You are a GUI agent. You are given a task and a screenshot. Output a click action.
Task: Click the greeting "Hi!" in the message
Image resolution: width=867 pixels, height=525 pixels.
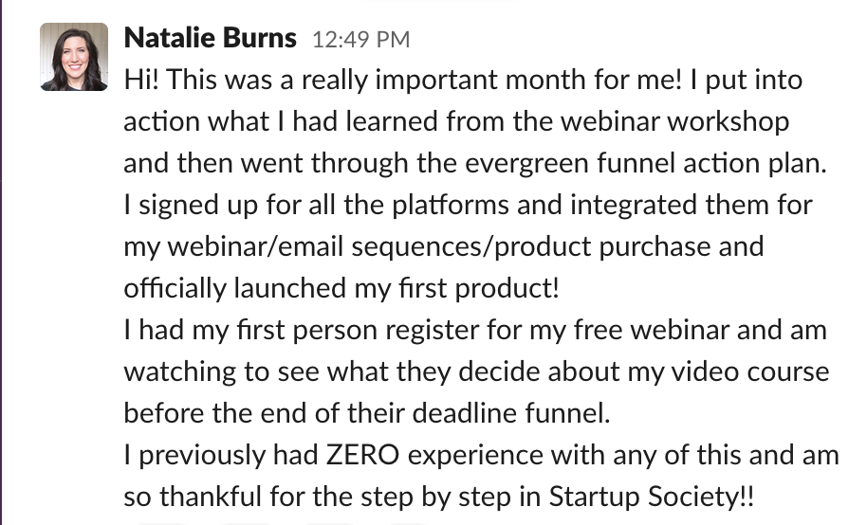click(x=141, y=80)
